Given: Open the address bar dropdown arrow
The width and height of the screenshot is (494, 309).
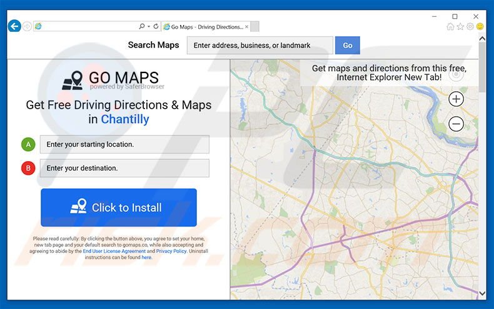Looking at the screenshot, I should point(149,26).
